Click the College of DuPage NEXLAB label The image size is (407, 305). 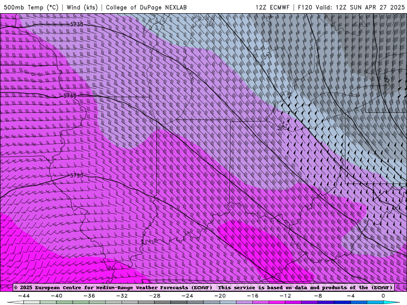click(146, 7)
